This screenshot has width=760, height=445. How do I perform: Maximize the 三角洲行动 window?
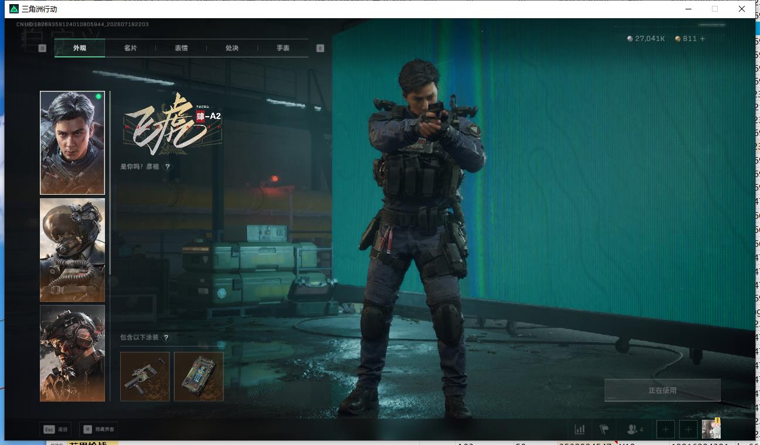pyautogui.click(x=714, y=9)
